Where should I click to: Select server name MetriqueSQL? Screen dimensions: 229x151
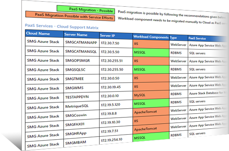(77, 106)
